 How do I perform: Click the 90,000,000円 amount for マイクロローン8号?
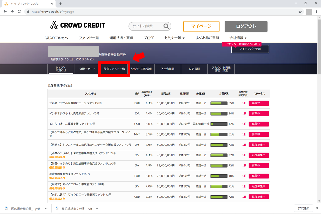point(166,186)
